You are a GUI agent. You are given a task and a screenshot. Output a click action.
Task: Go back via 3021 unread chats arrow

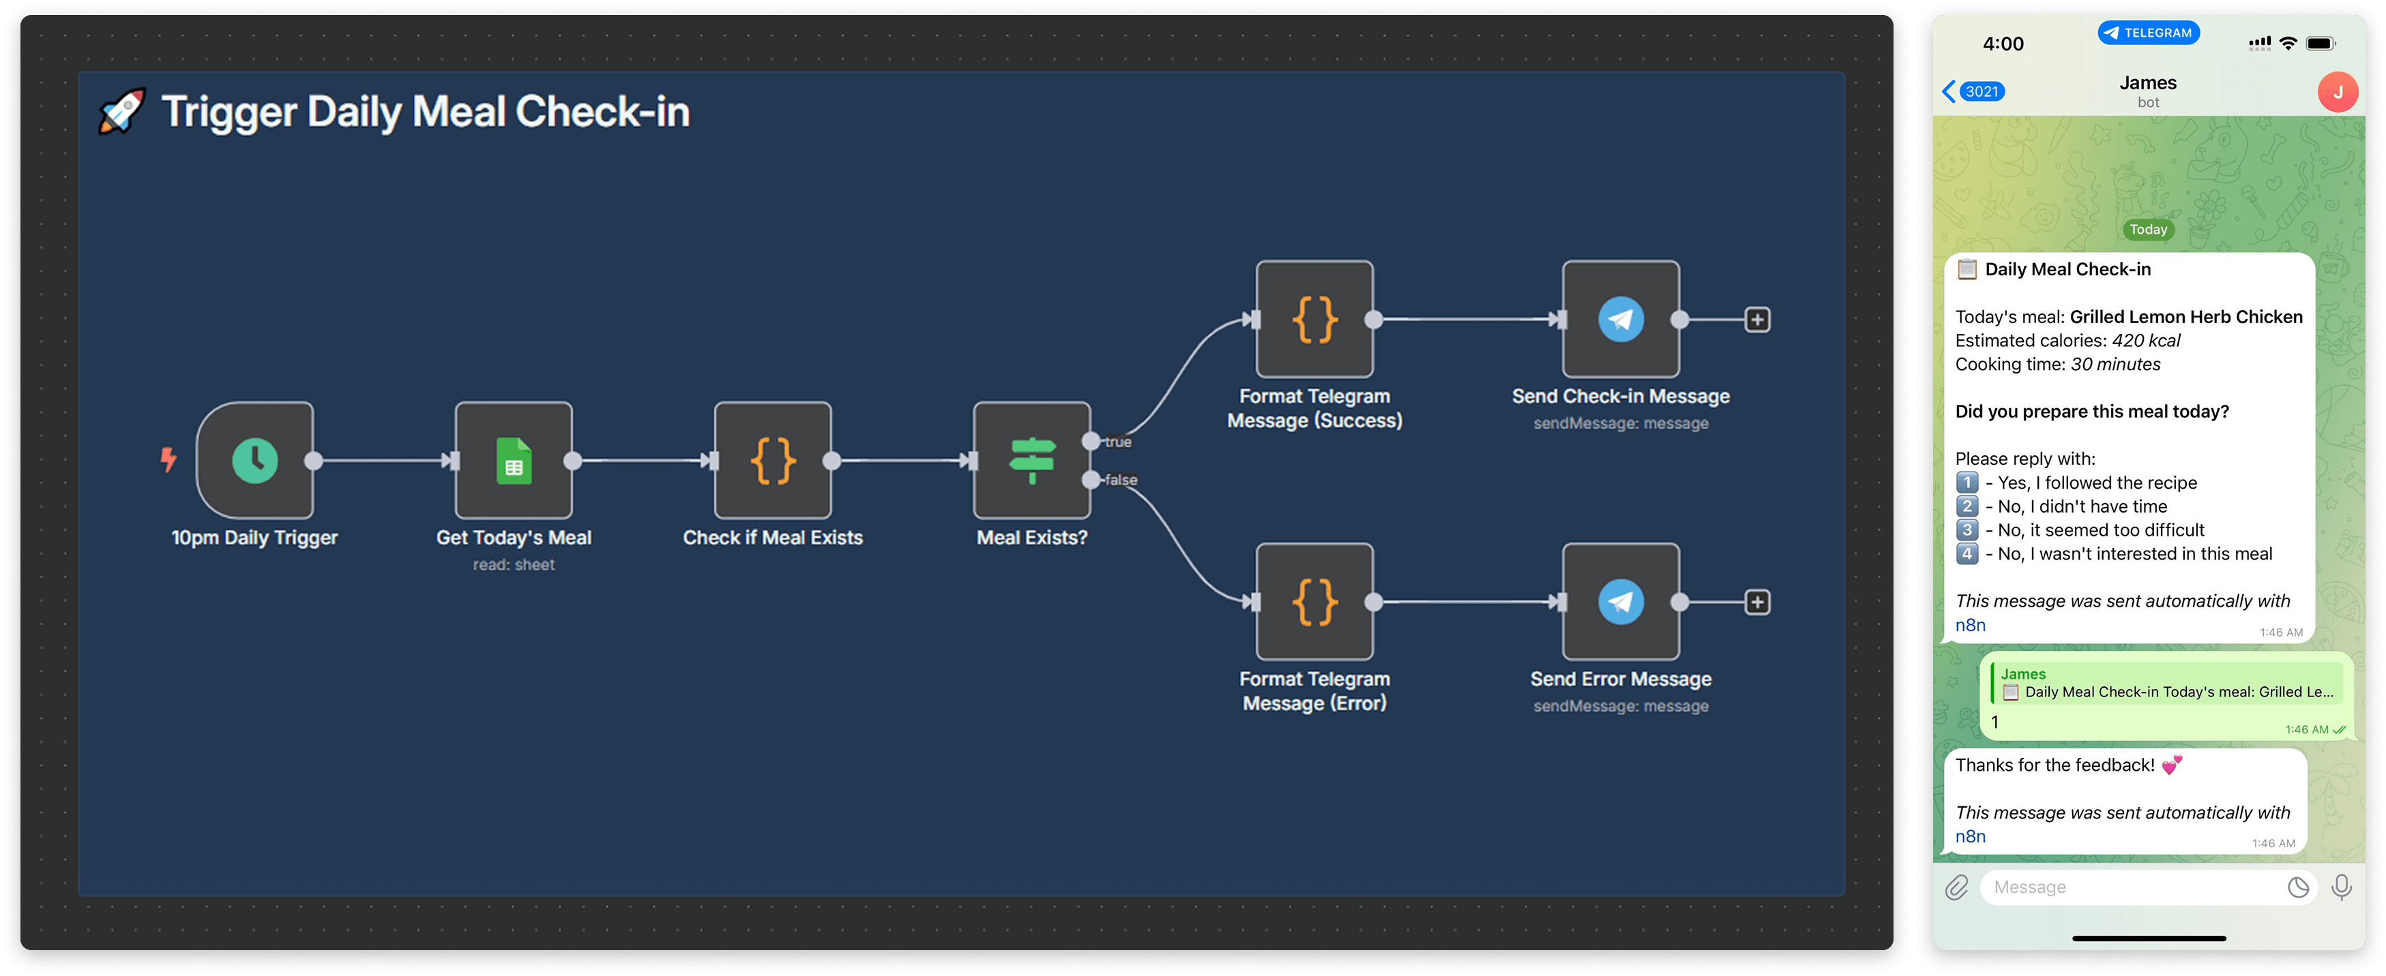coord(1971,91)
